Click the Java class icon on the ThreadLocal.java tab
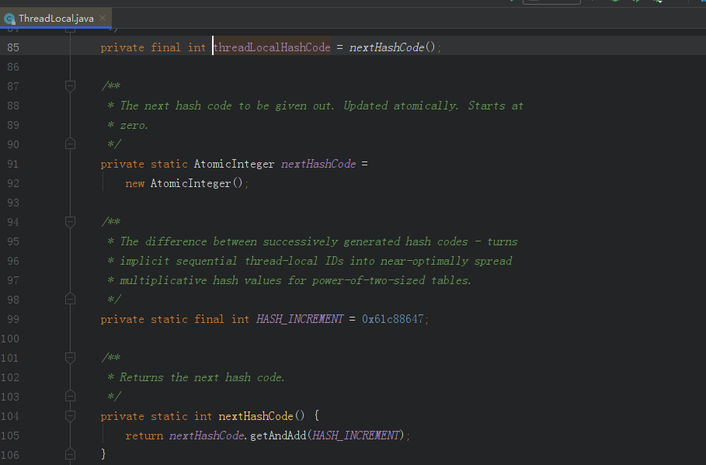706x465 pixels. (x=9, y=18)
